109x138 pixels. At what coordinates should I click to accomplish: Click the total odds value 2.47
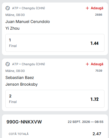point(97,134)
